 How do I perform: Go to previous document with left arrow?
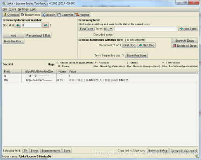18,25
